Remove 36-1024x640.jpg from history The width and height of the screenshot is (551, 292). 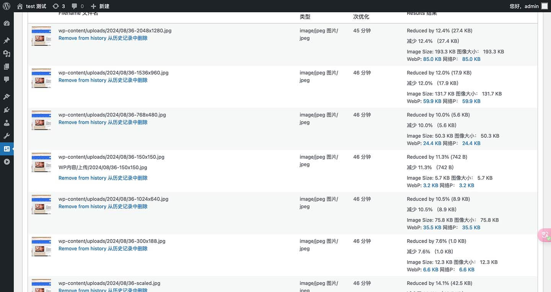point(103,207)
